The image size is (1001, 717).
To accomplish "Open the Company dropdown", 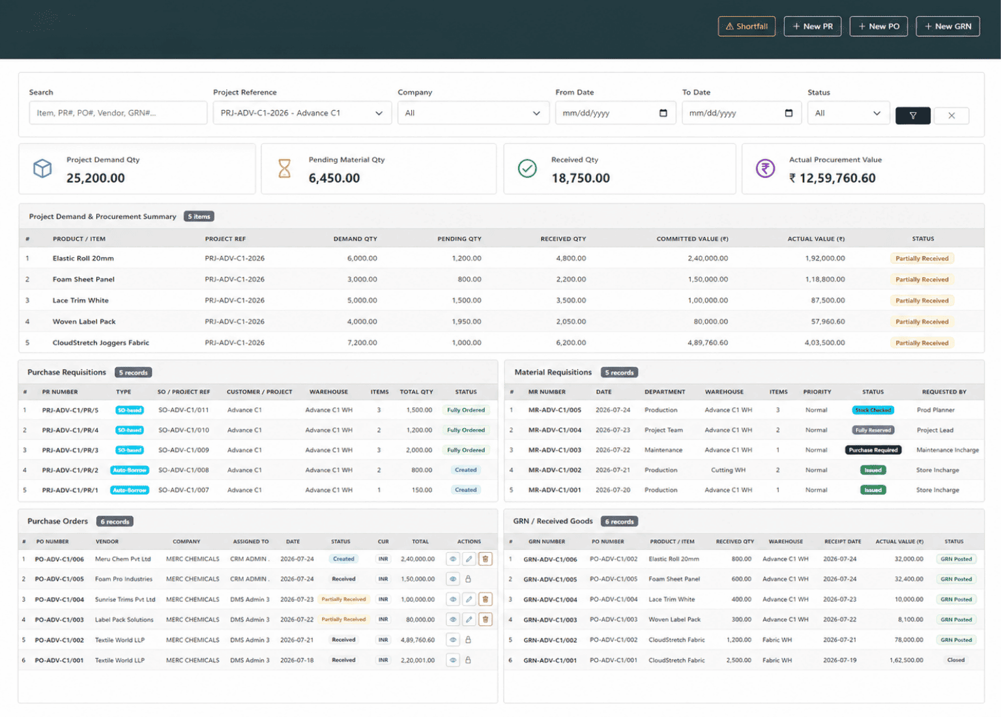I will [x=472, y=113].
